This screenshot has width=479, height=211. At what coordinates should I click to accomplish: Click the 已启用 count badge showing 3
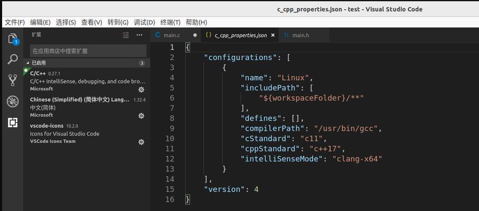(142, 63)
